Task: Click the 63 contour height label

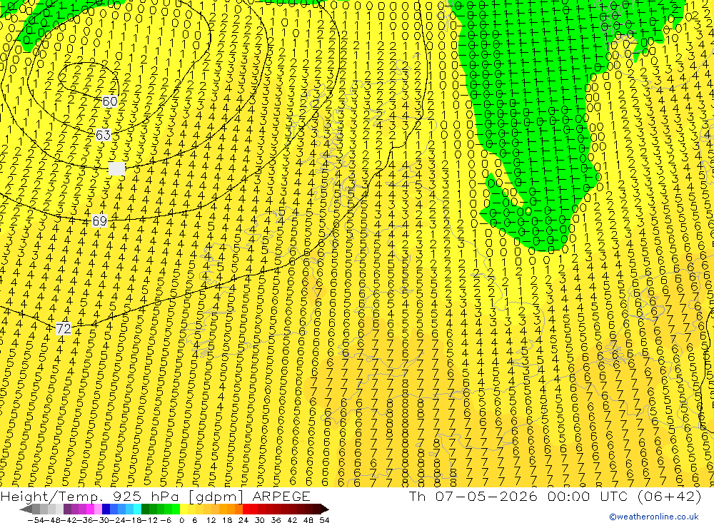Action: click(104, 135)
